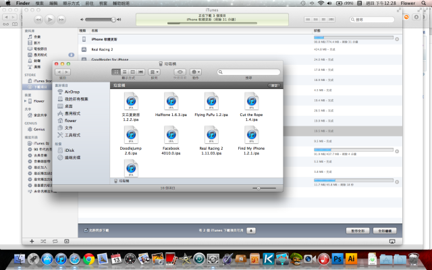Toggle 允許同步下載 checkbox in iTunes
The height and width of the screenshot is (270, 432).
86,230
